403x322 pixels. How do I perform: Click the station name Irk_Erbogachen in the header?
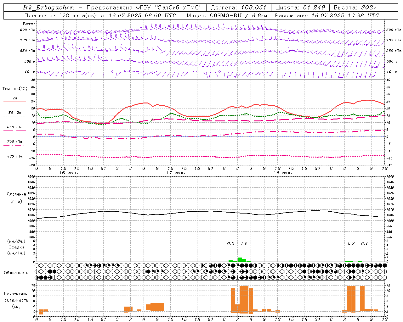(x=48, y=8)
